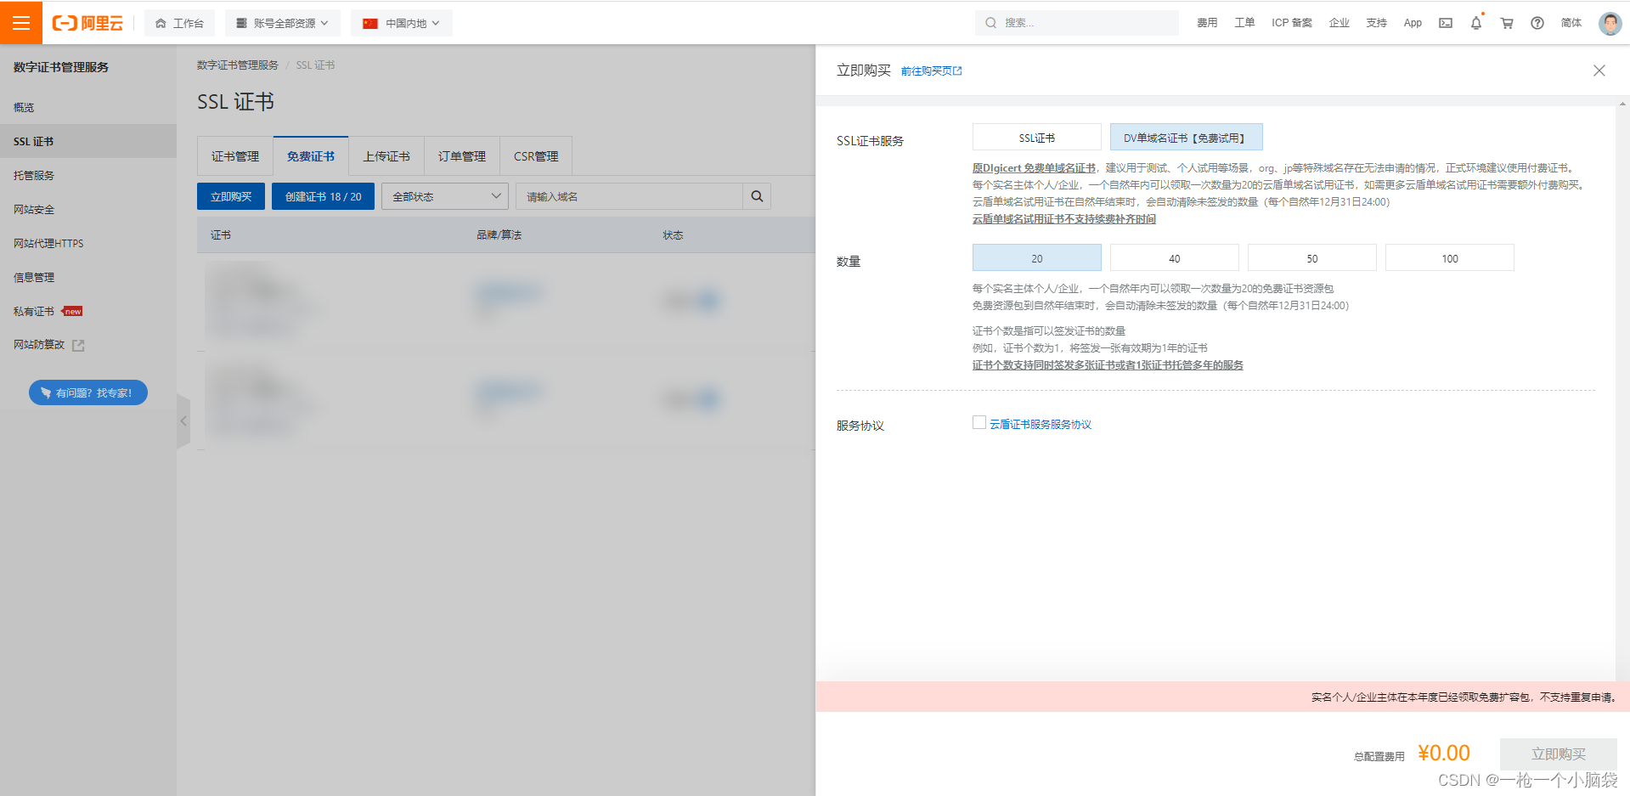Open 网站代理HTTPS in sidebar
The height and width of the screenshot is (796, 1630).
pos(88,243)
